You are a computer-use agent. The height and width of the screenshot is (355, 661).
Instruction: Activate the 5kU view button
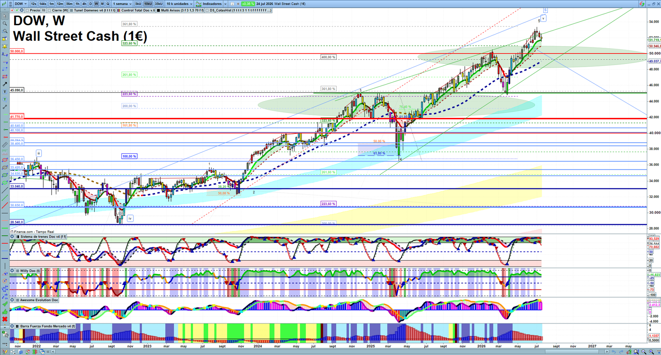(138, 4)
